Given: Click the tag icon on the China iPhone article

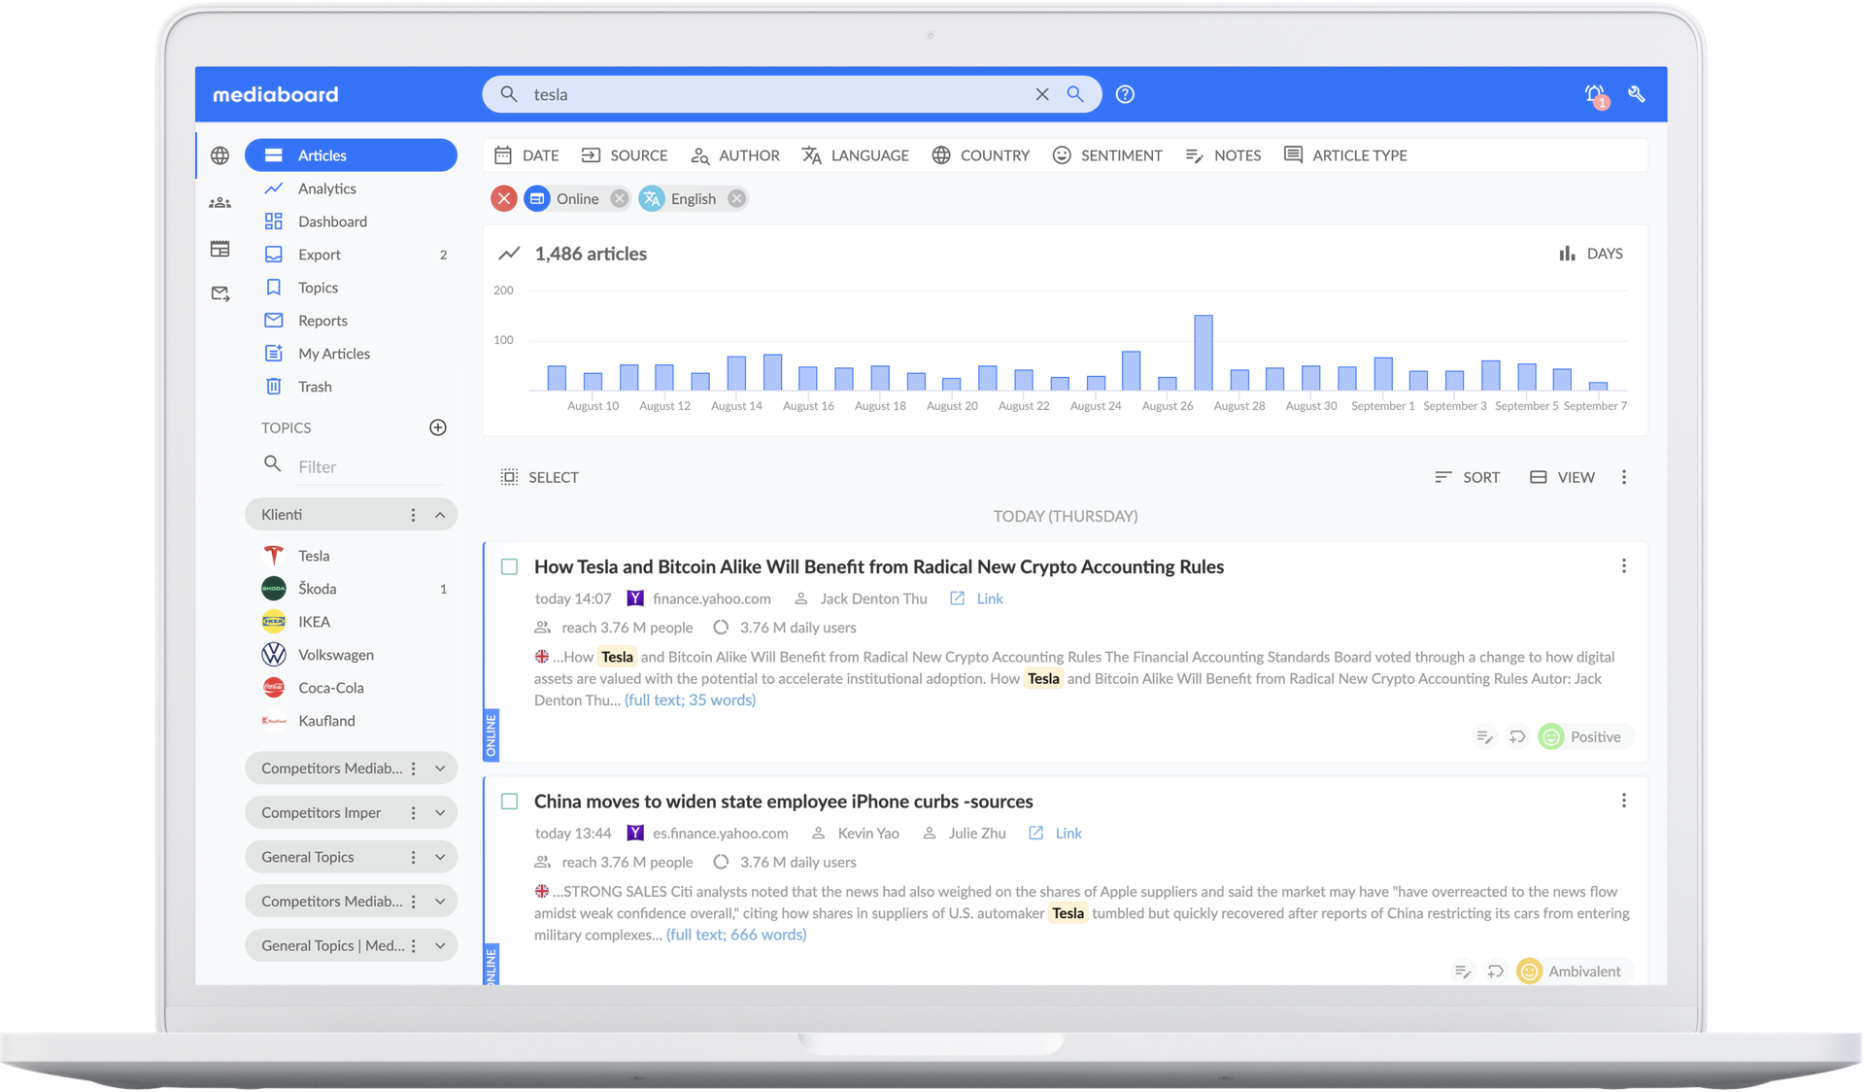Looking at the screenshot, I should (1496, 971).
